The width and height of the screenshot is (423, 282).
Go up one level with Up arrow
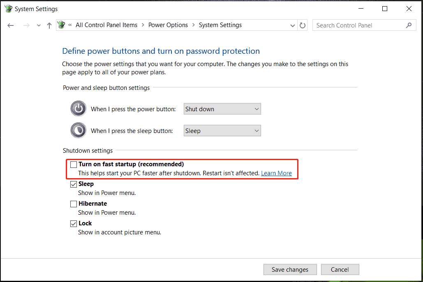click(x=49, y=25)
